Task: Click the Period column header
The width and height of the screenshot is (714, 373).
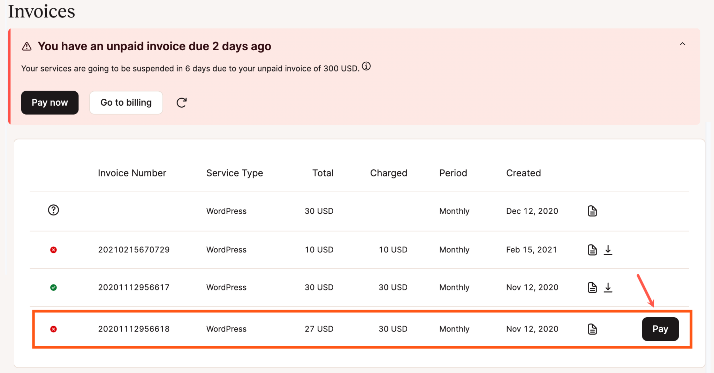Action: click(x=453, y=173)
